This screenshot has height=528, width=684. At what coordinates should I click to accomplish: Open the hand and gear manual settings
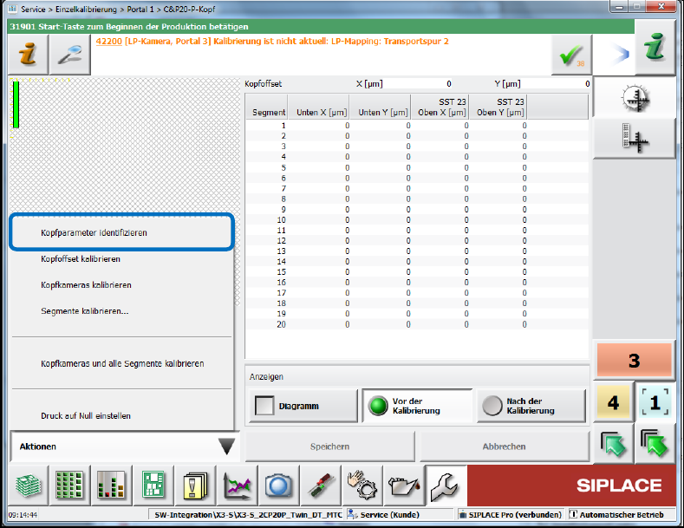pos(362,485)
